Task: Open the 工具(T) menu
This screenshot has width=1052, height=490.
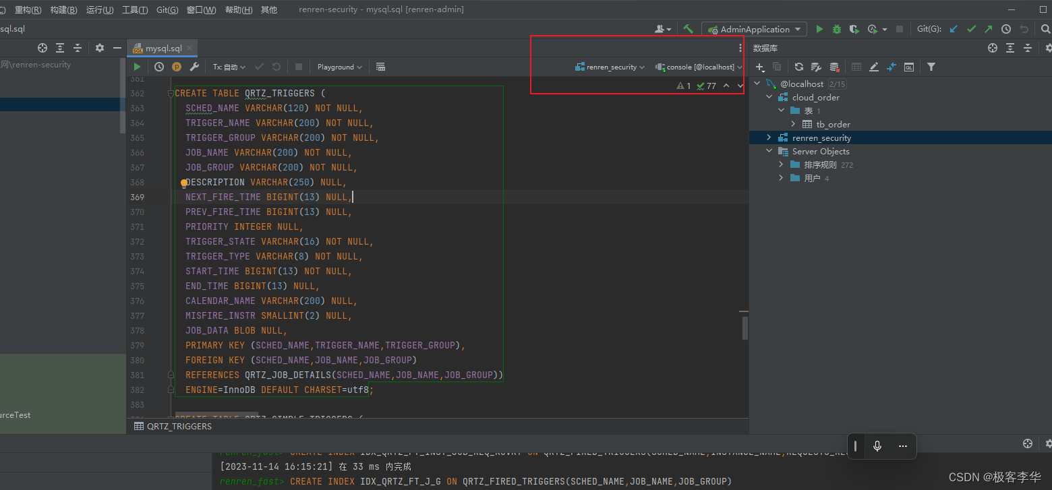Action: [136, 10]
